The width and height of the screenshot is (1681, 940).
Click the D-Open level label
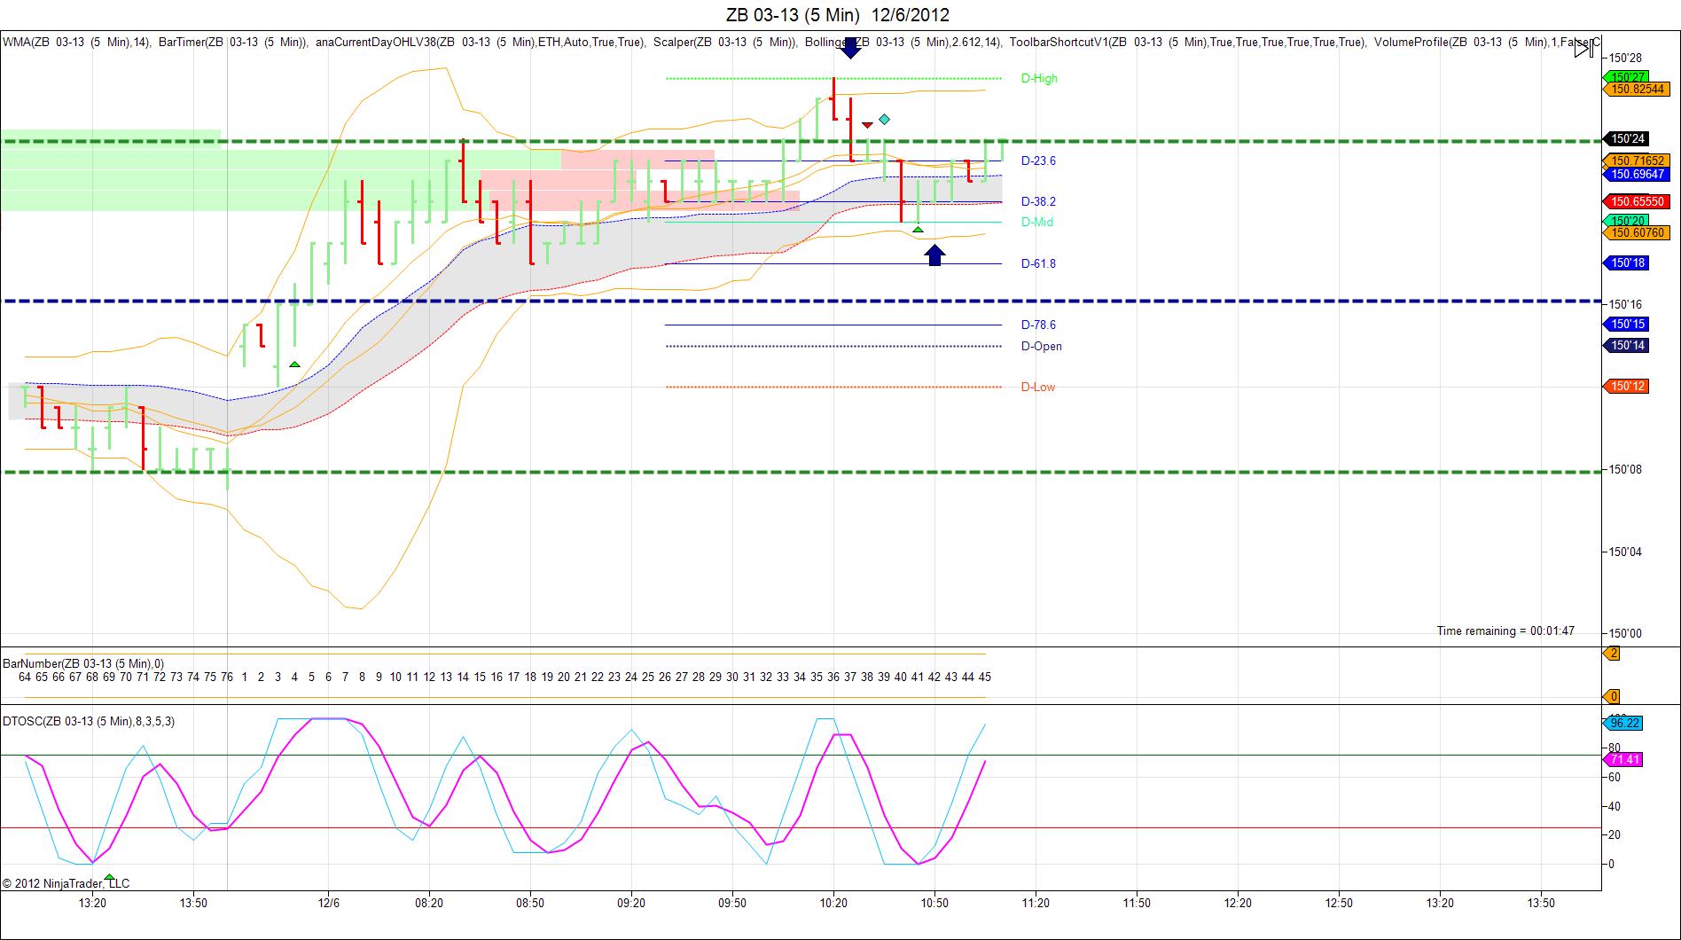tap(1041, 346)
